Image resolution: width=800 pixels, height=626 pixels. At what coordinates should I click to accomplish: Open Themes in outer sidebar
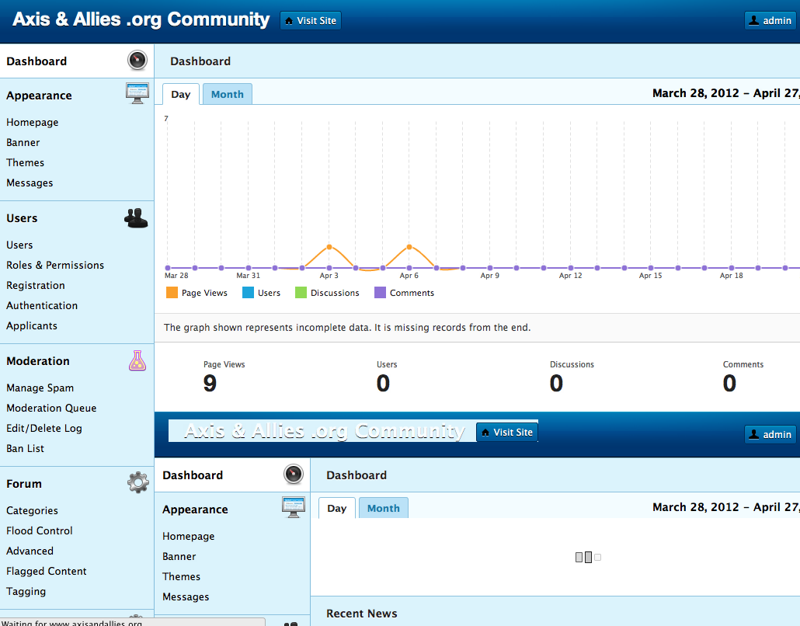[25, 163]
